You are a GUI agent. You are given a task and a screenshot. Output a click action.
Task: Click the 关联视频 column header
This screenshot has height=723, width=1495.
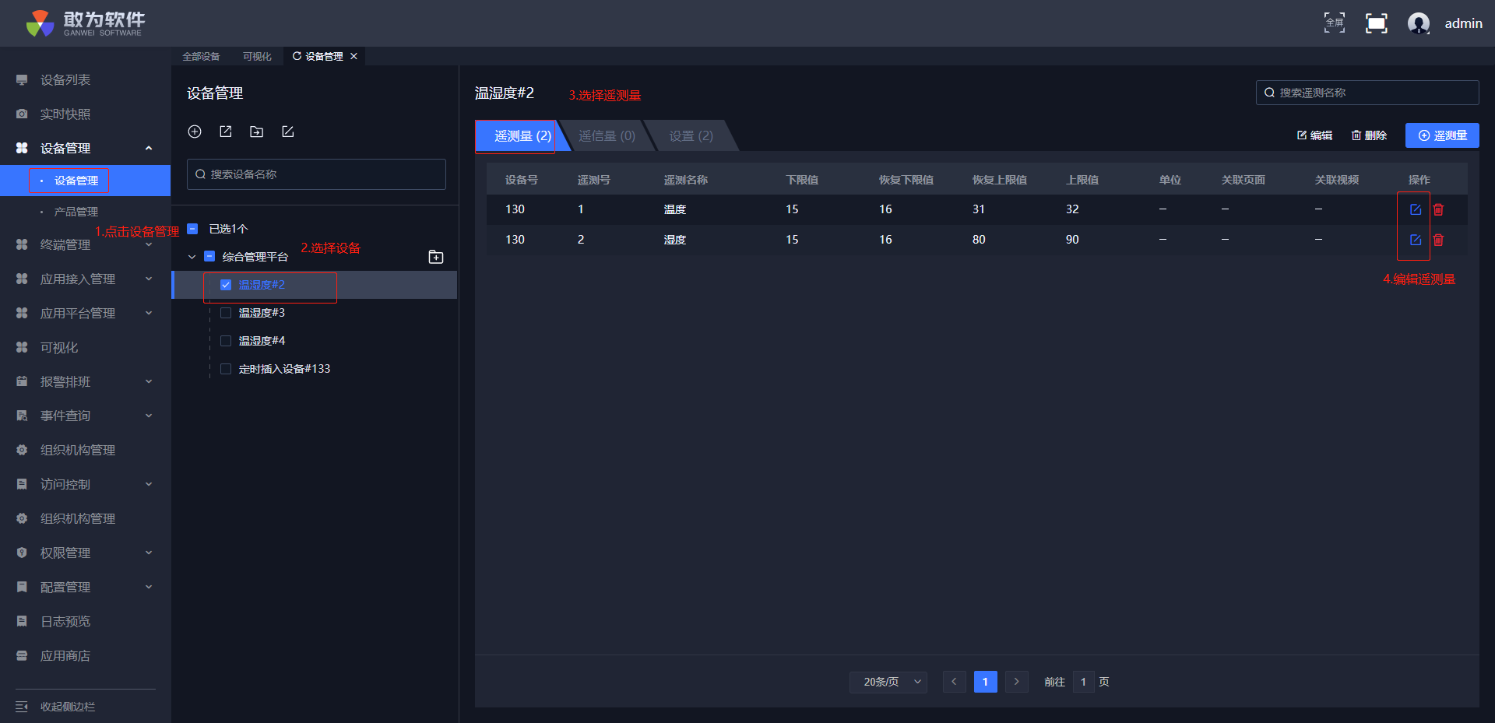[1337, 180]
